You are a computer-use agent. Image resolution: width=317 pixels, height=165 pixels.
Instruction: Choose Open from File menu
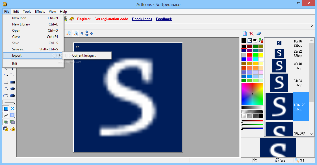[x=33, y=31]
